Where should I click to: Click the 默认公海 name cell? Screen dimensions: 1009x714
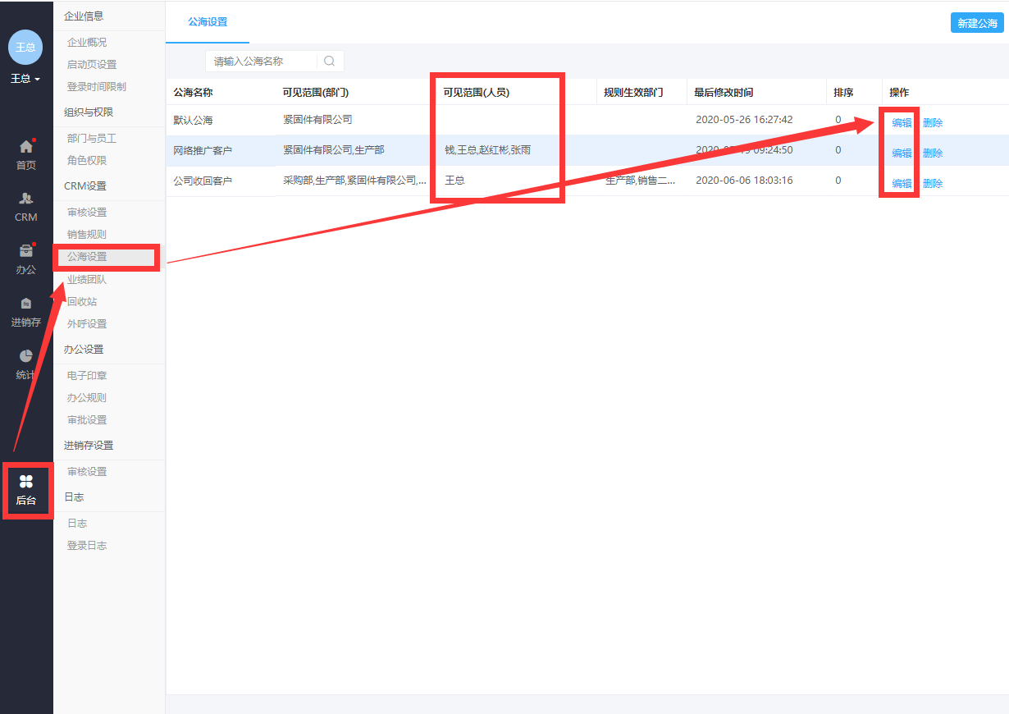tap(193, 120)
